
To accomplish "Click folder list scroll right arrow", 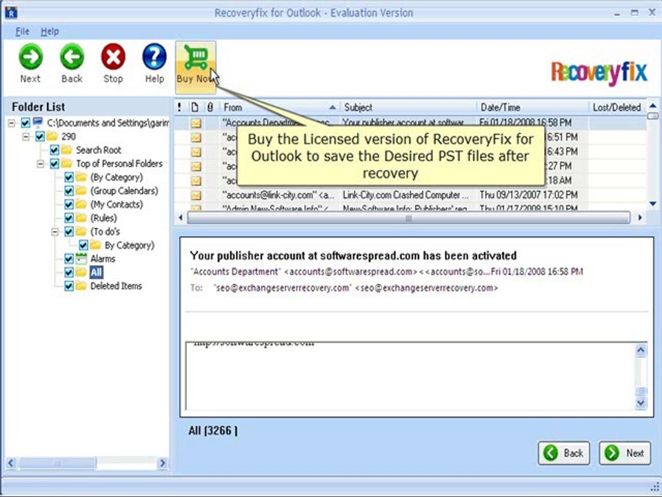I will tap(162, 464).
